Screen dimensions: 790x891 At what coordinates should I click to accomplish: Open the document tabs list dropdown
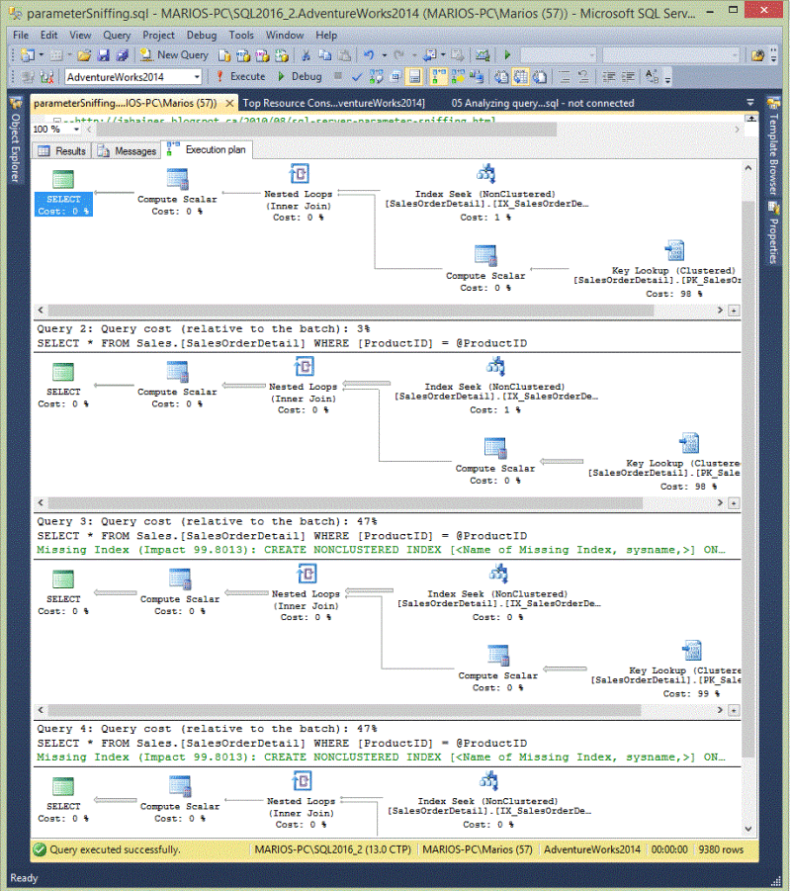(x=750, y=102)
